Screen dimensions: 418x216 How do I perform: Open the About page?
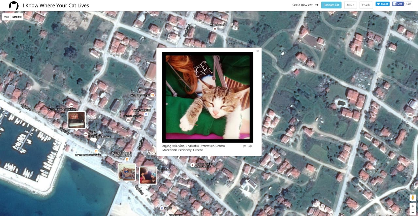[x=350, y=5]
